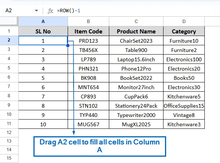Click the fx function icon

click(x=51, y=11)
